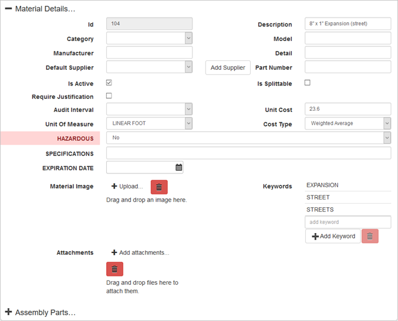Screen dimensions: 398x321
Task: Click Upload to add material image
Action: pos(127,187)
